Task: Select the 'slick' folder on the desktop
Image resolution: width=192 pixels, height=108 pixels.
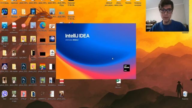Action: (x=14, y=39)
